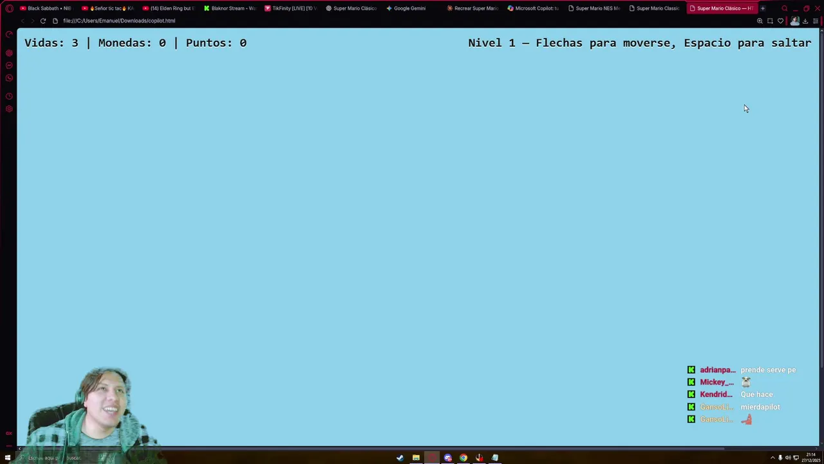Viewport: 824px width, 464px height.
Task: Open Google Chrome from the taskbar
Action: tap(464, 458)
